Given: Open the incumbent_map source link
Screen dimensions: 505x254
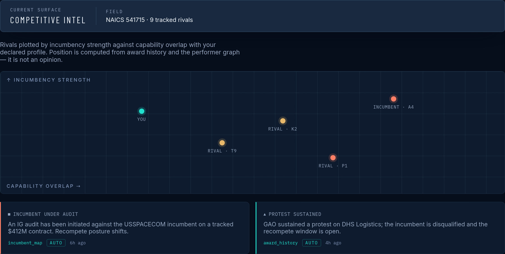Looking at the screenshot, I should pos(25,243).
